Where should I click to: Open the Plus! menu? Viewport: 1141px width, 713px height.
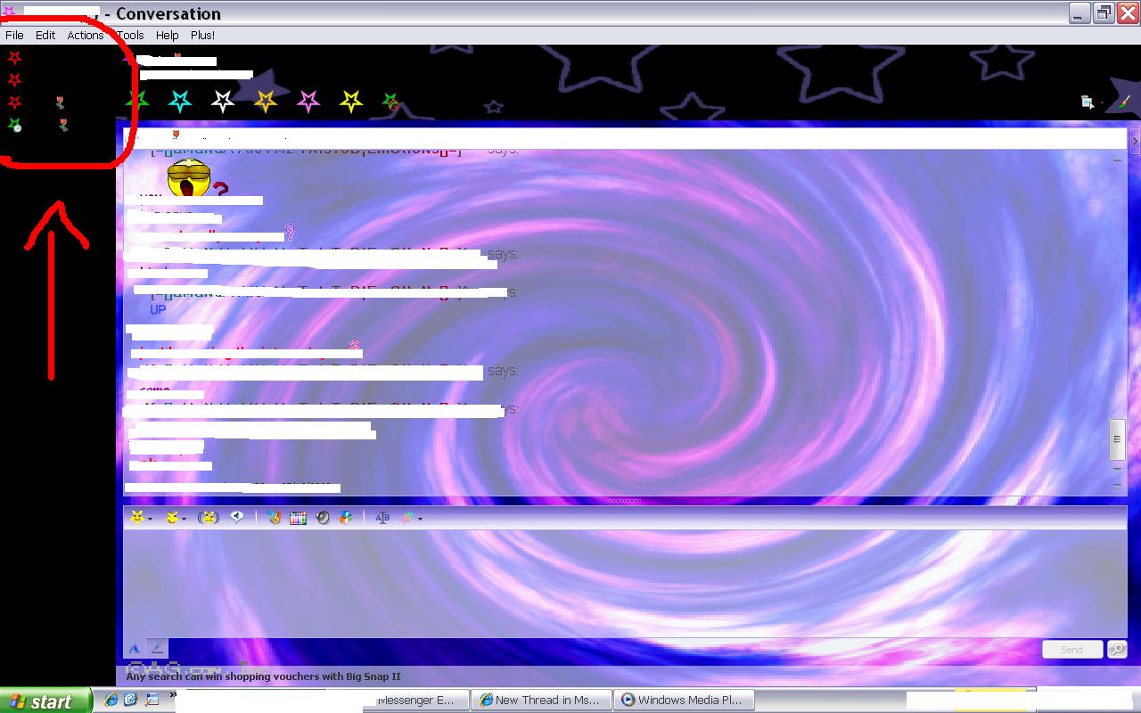point(202,35)
